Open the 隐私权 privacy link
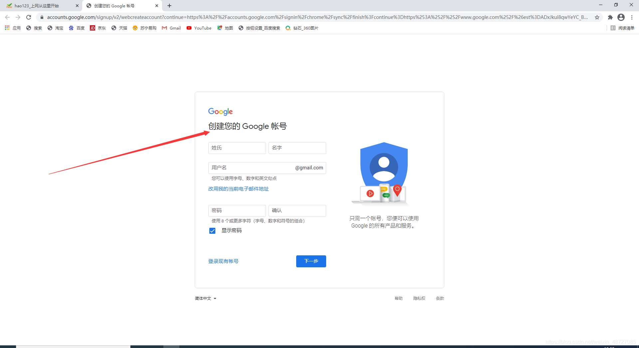The image size is (639, 348). [419, 299]
